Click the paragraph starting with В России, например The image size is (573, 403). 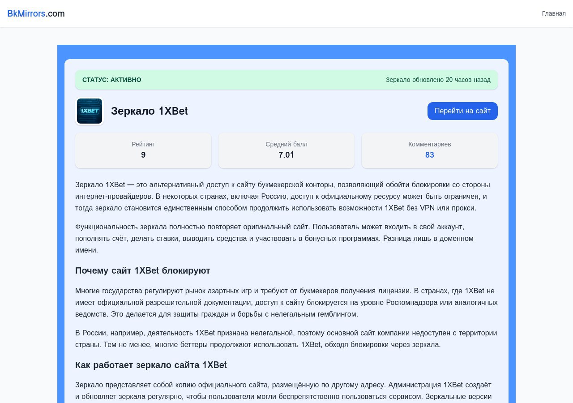click(x=286, y=339)
